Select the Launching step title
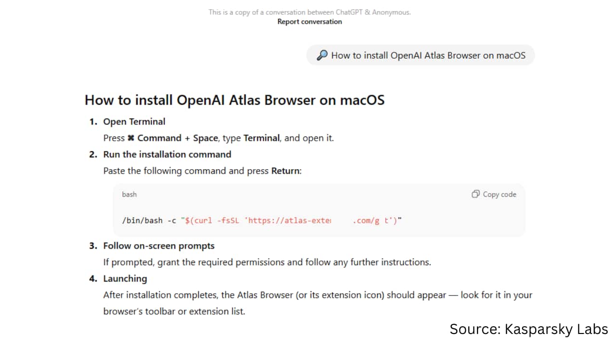This screenshot has height=346, width=616. pos(125,278)
